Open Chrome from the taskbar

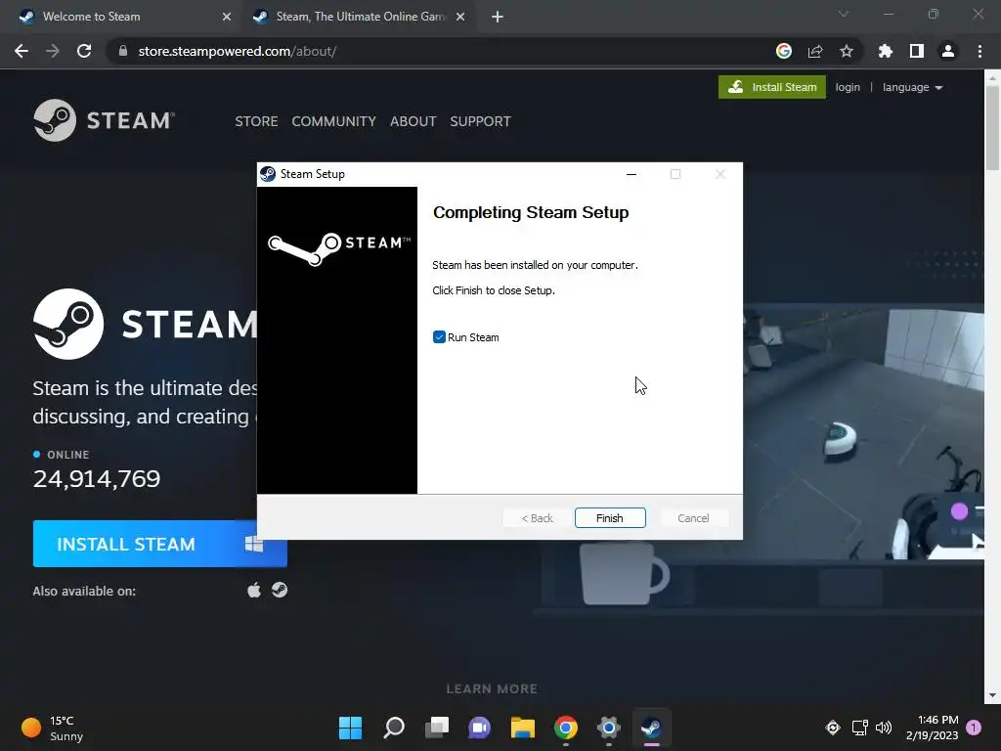pos(566,728)
